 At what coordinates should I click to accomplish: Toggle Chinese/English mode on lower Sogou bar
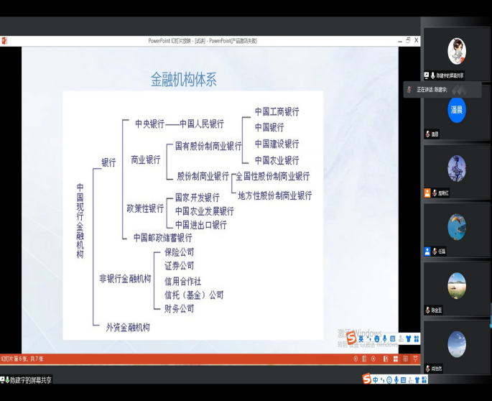tap(375, 379)
